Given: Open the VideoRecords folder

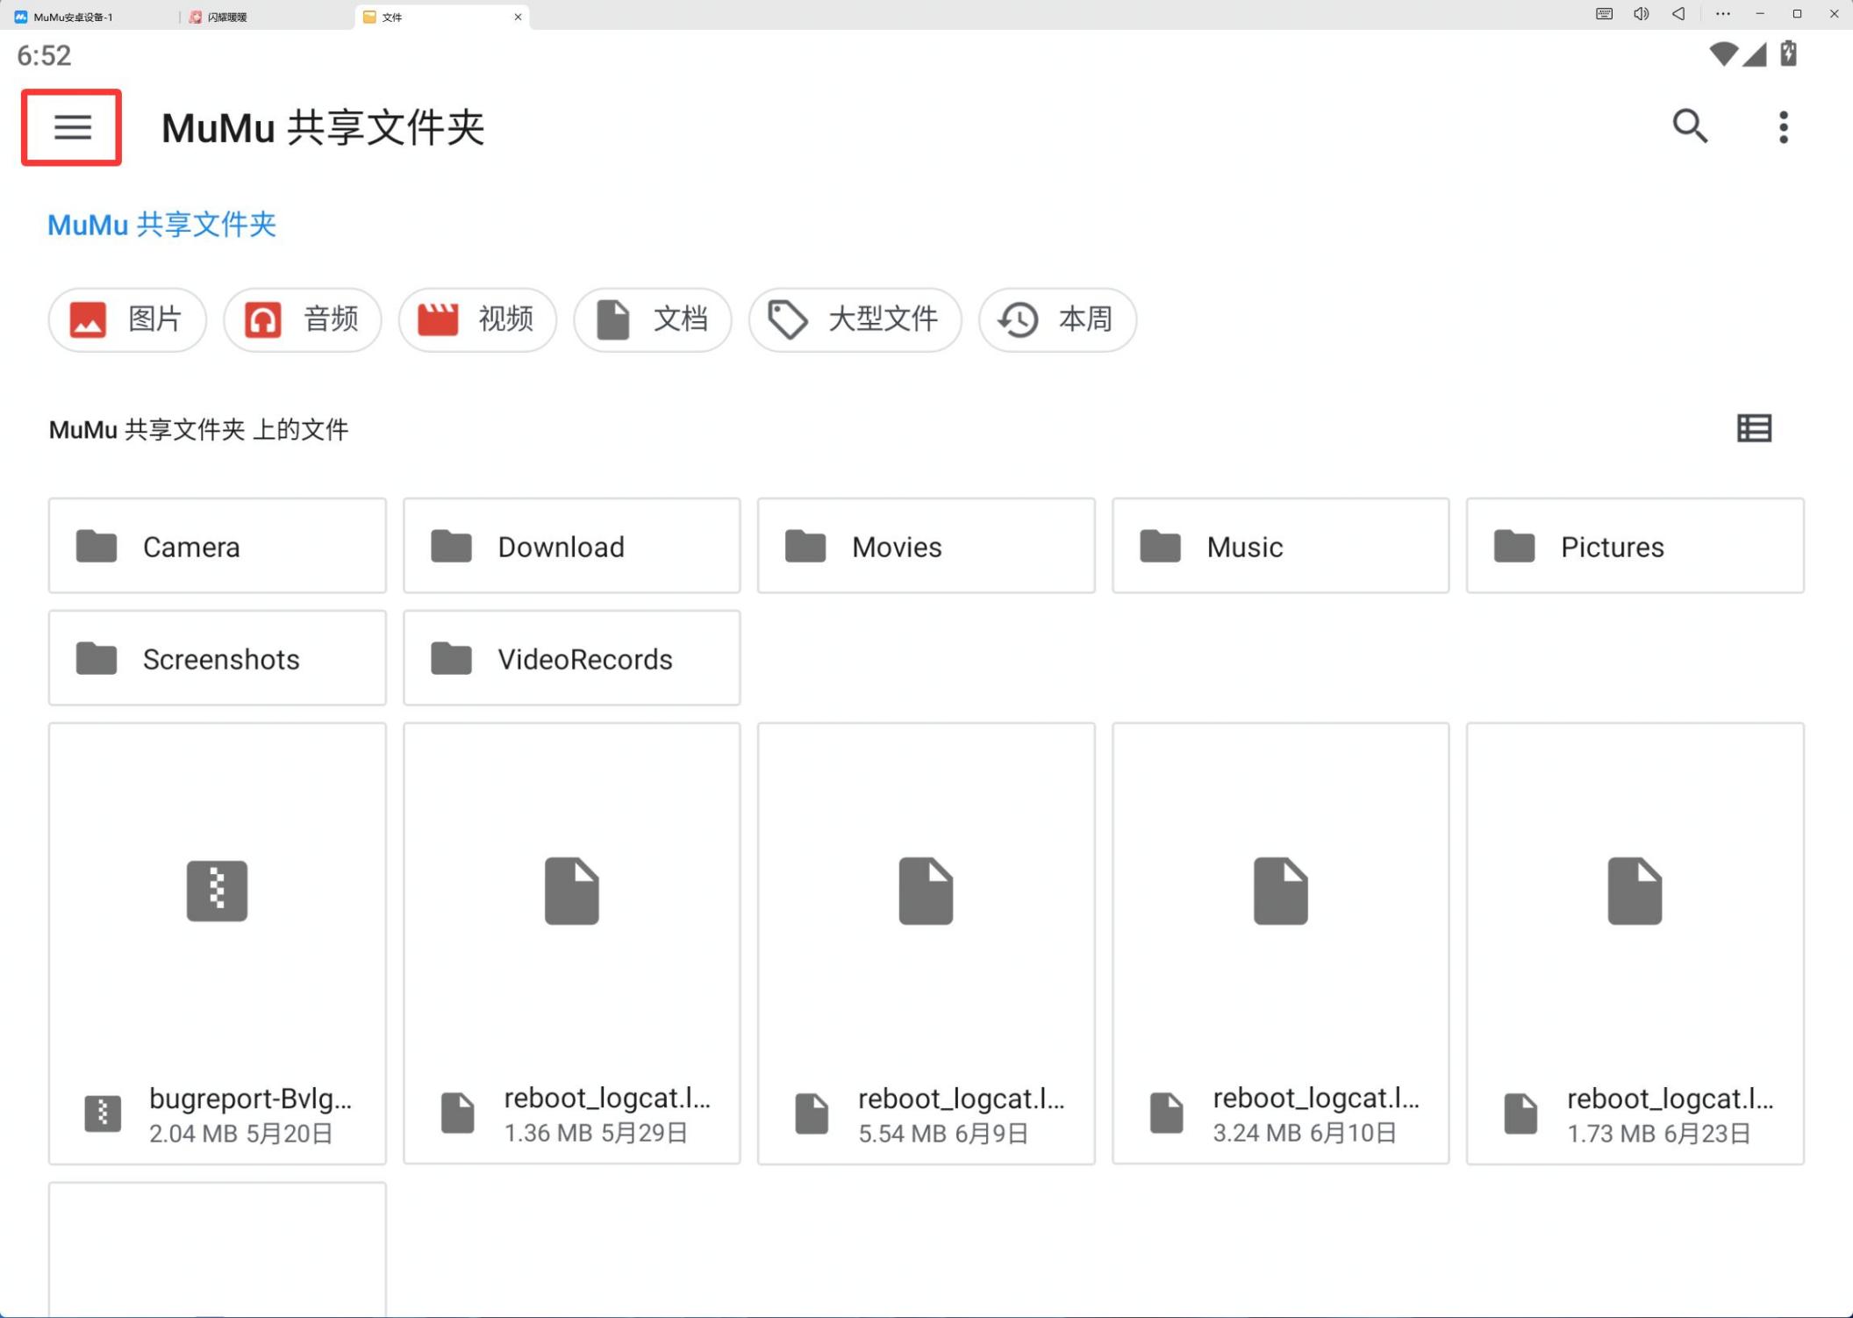Looking at the screenshot, I should coord(571,658).
